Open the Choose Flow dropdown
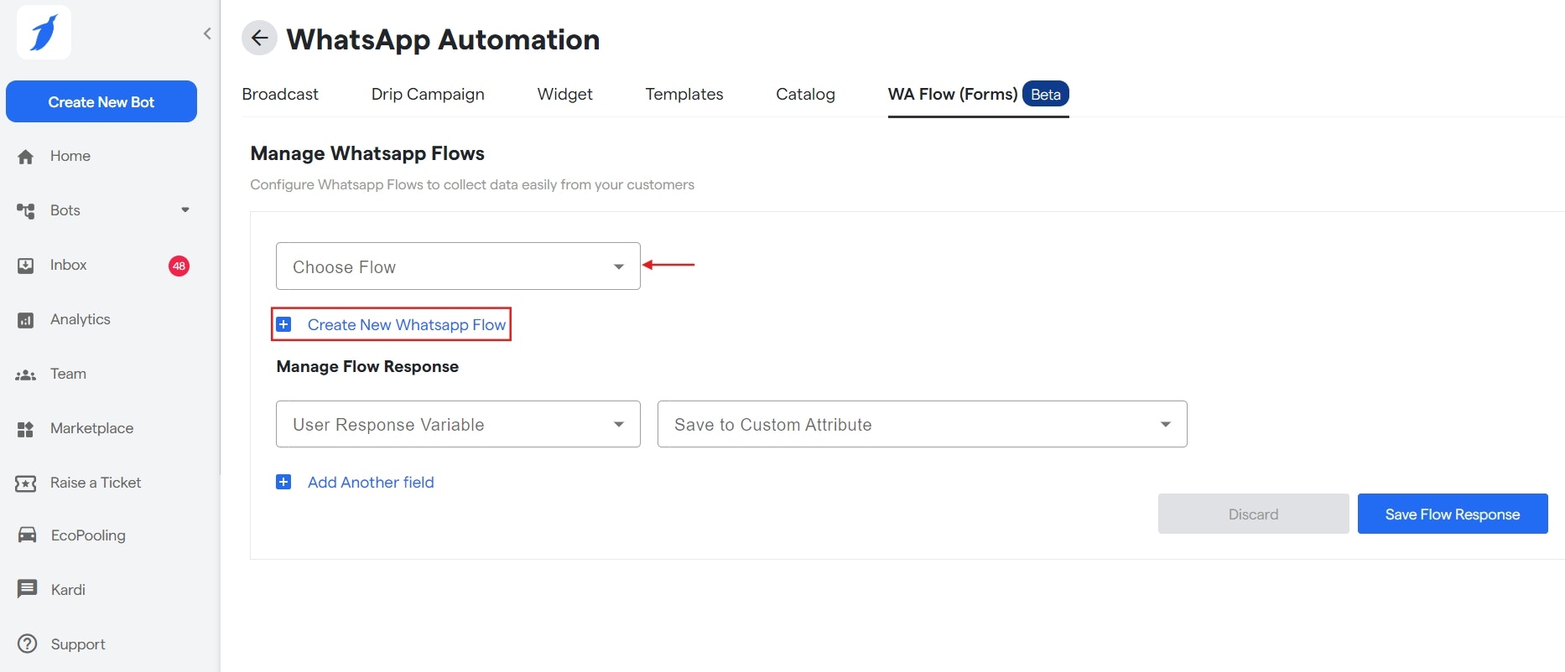Viewport: 1565px width, 672px height. coord(458,266)
